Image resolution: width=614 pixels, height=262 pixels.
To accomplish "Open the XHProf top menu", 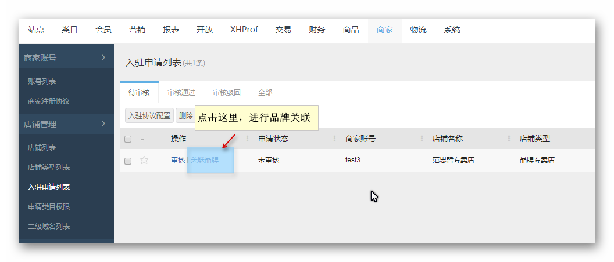I will [244, 30].
